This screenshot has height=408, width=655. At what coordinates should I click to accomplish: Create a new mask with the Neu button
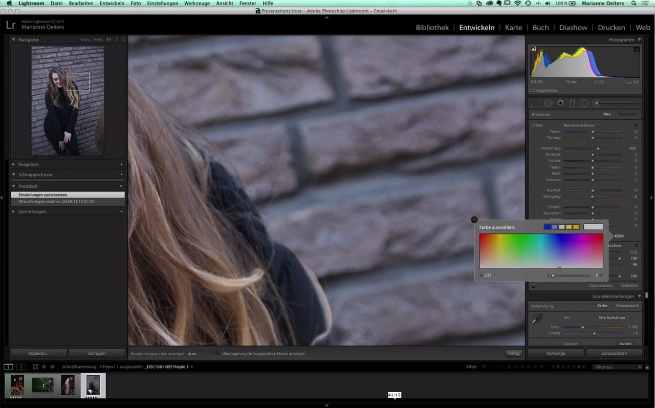pos(607,114)
